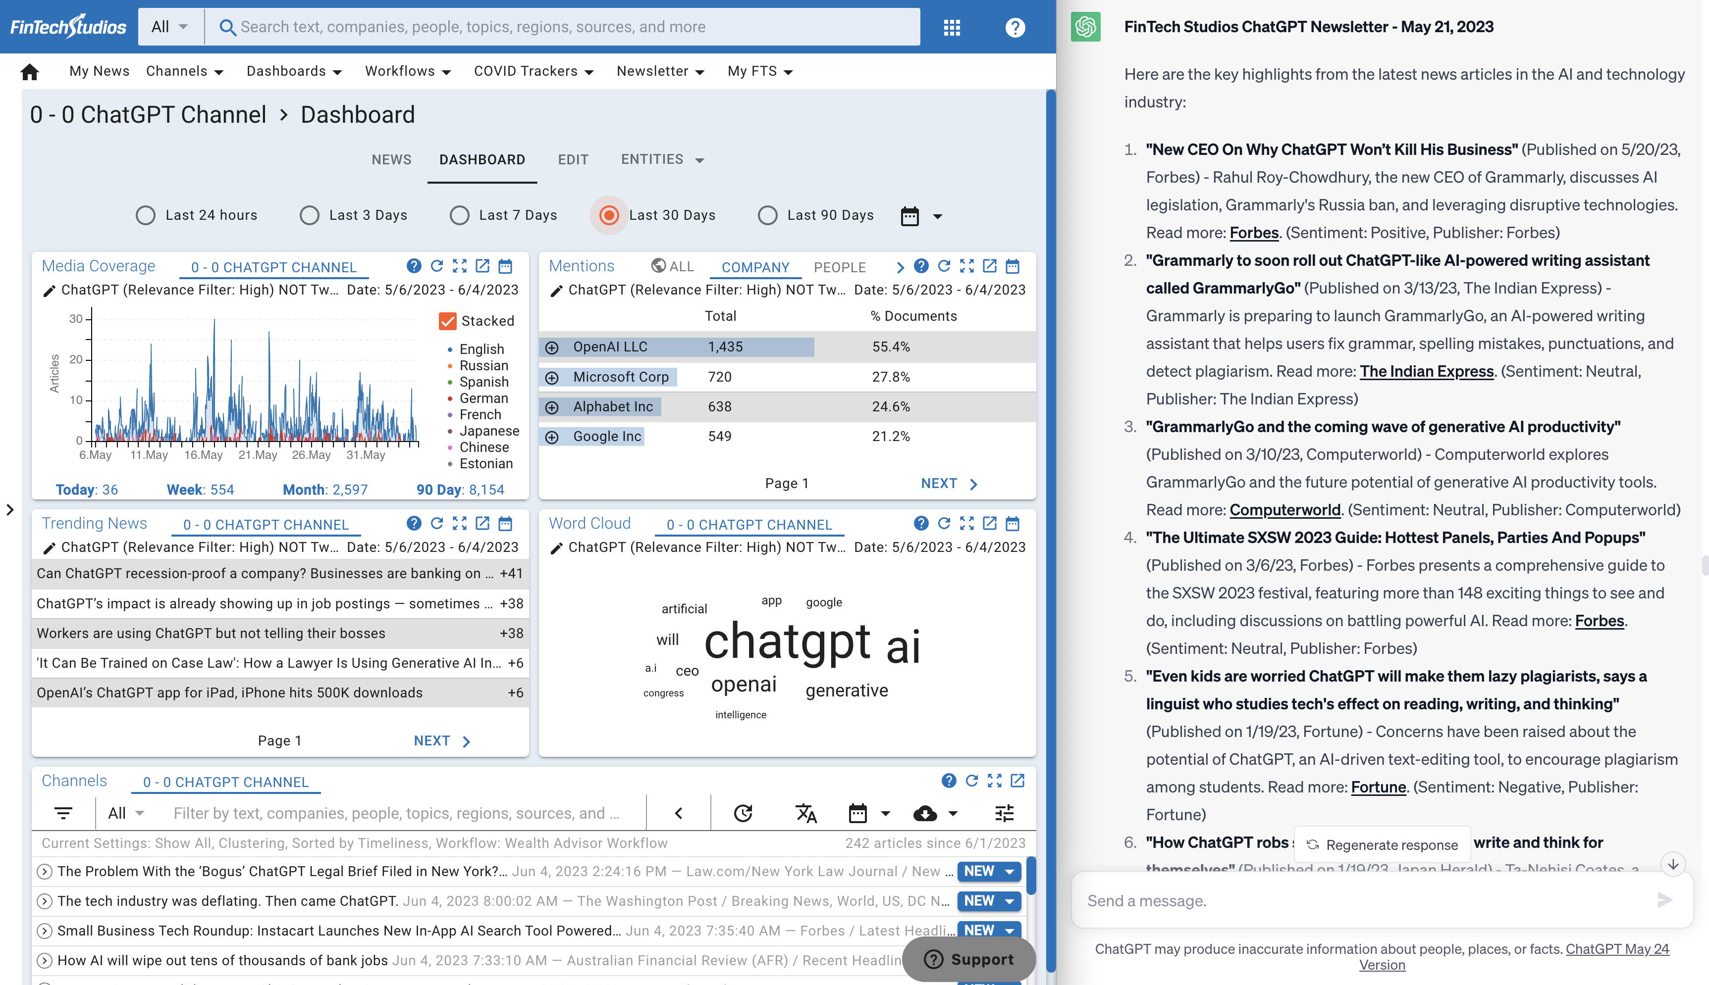This screenshot has height=985, width=1709.
Task: Click the back chevron in Channels toolbar
Action: pos(678,812)
